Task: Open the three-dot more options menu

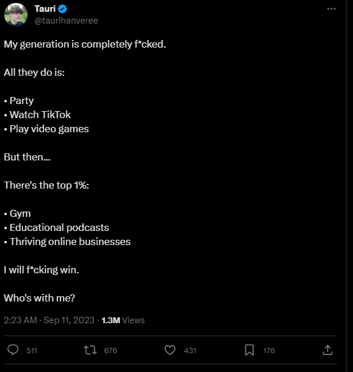Action: (331, 9)
